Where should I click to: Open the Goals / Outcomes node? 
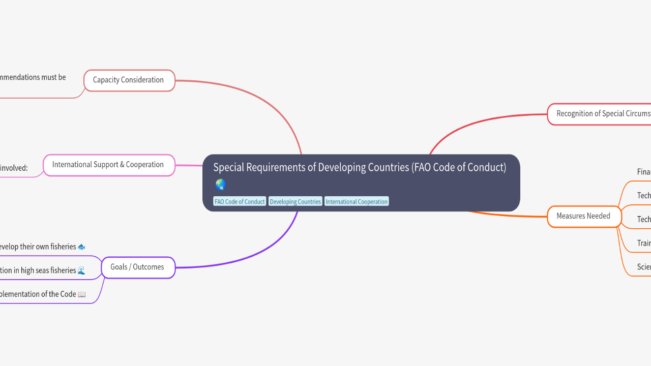137,267
